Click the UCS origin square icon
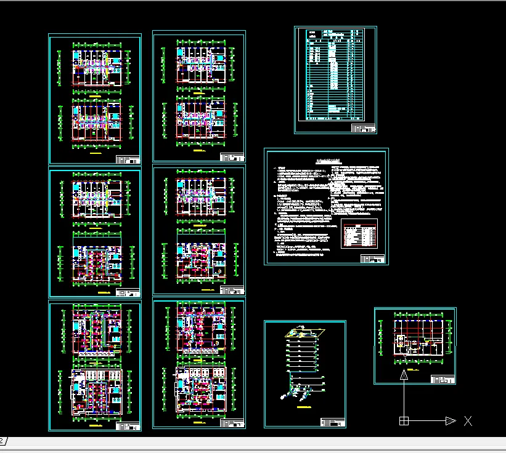506x453 pixels. (x=404, y=421)
